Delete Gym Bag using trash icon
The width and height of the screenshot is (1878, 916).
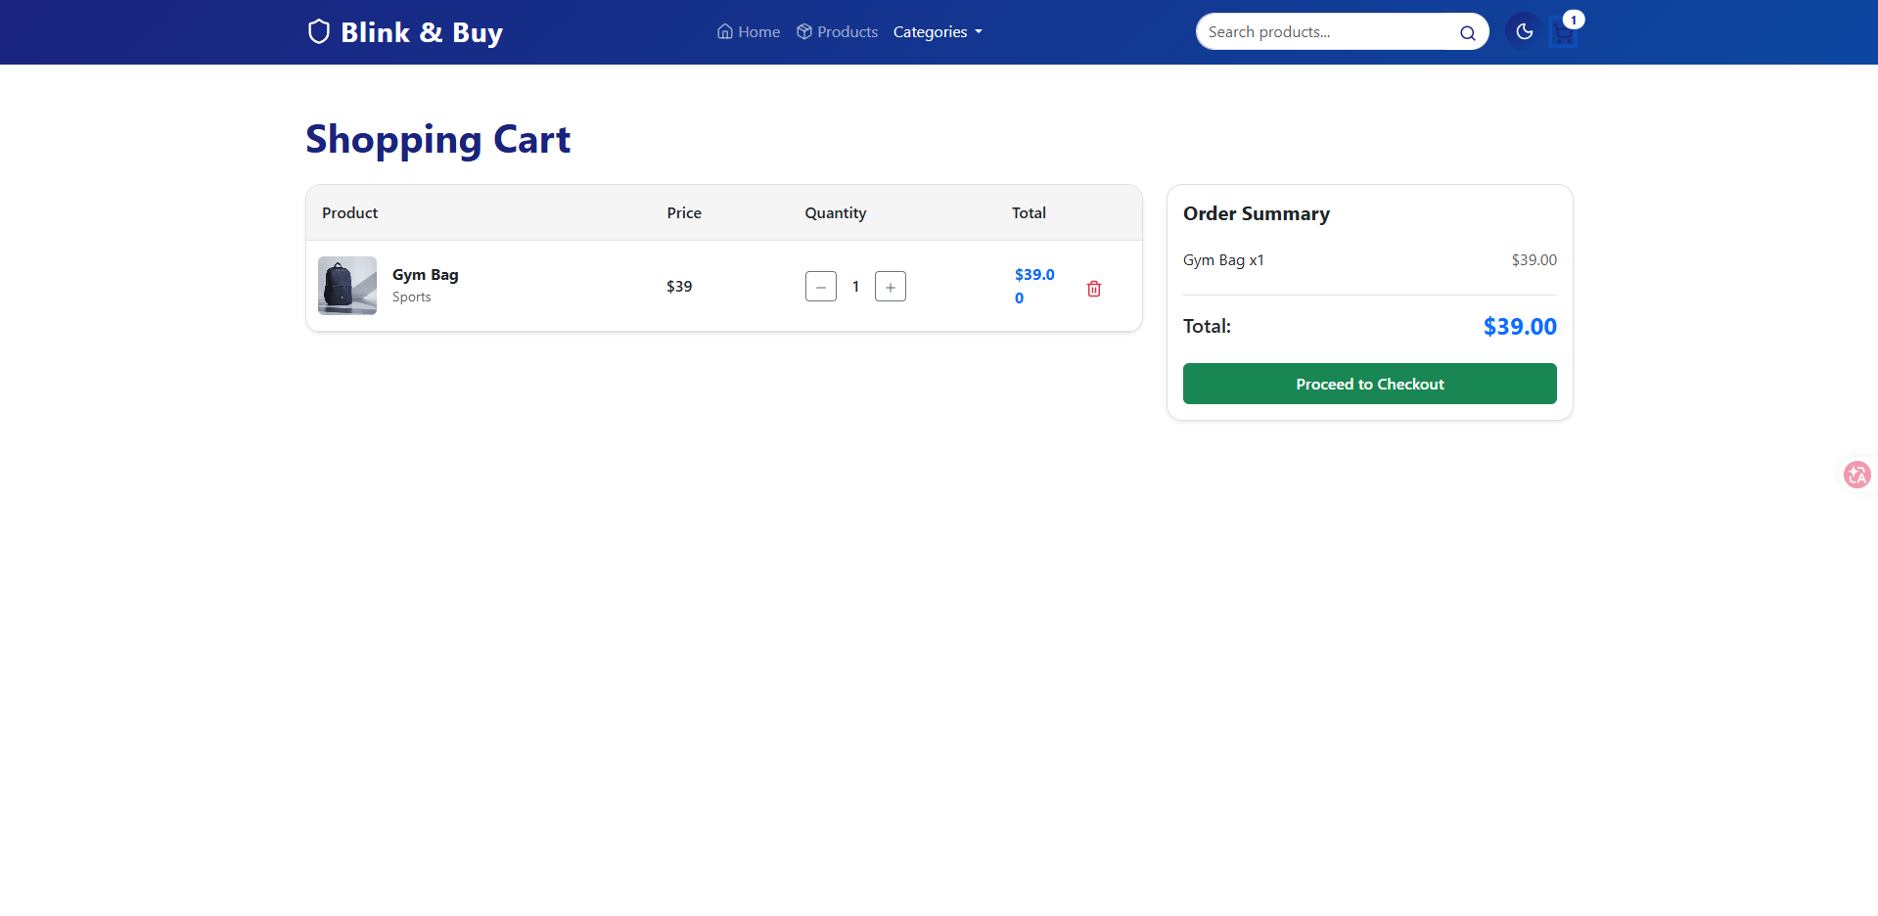click(x=1093, y=289)
